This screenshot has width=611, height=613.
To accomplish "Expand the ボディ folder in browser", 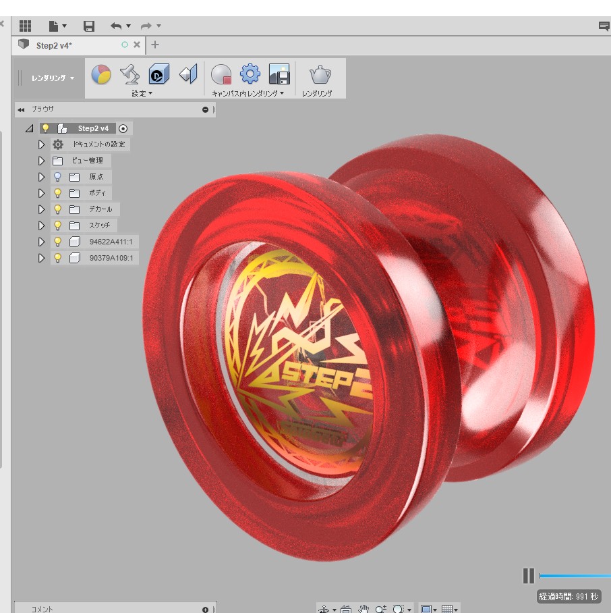I will [x=42, y=193].
